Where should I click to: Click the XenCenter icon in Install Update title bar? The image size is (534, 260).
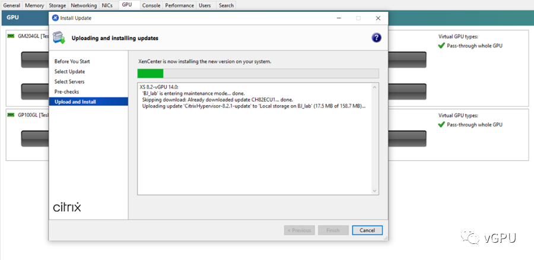coord(56,18)
